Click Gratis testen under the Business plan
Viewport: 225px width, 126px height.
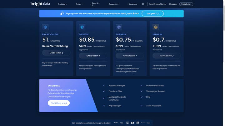[x=130, y=56]
